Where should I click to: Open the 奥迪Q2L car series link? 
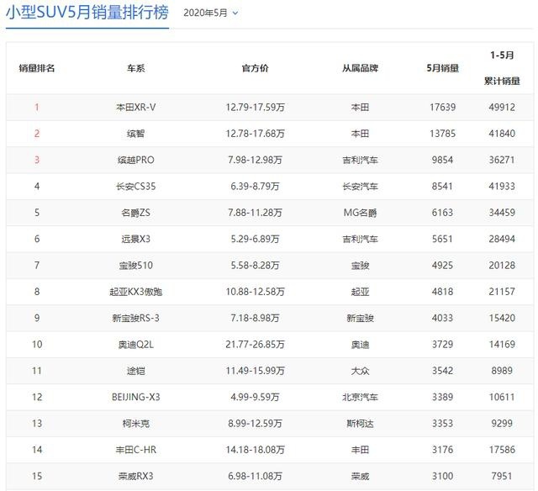(136, 344)
